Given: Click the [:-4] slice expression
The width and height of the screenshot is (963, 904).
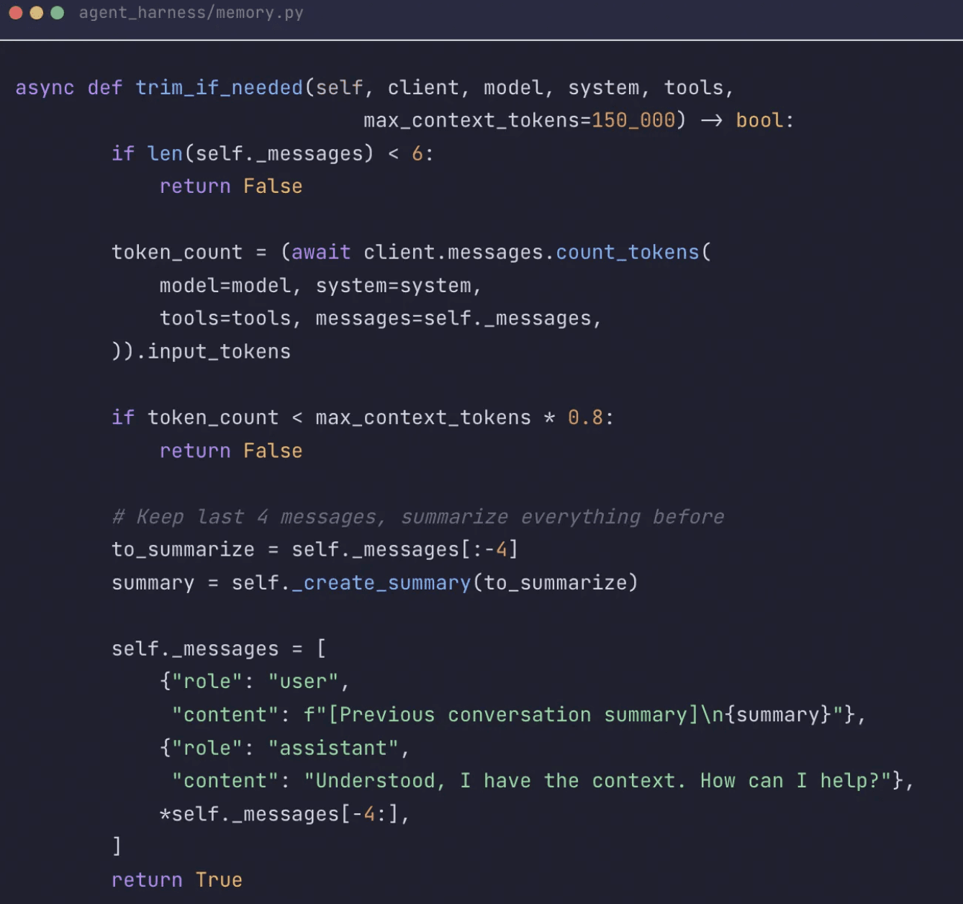Looking at the screenshot, I should click(x=489, y=550).
